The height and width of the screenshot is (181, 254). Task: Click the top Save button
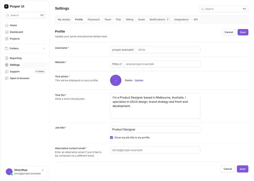pyautogui.click(x=243, y=32)
